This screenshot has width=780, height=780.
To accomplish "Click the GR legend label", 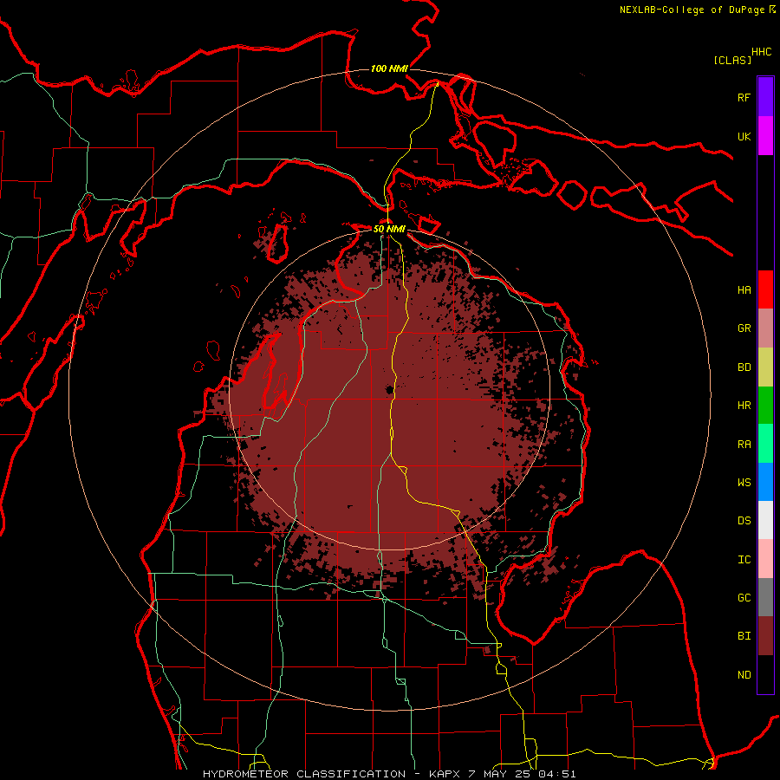I will (744, 328).
